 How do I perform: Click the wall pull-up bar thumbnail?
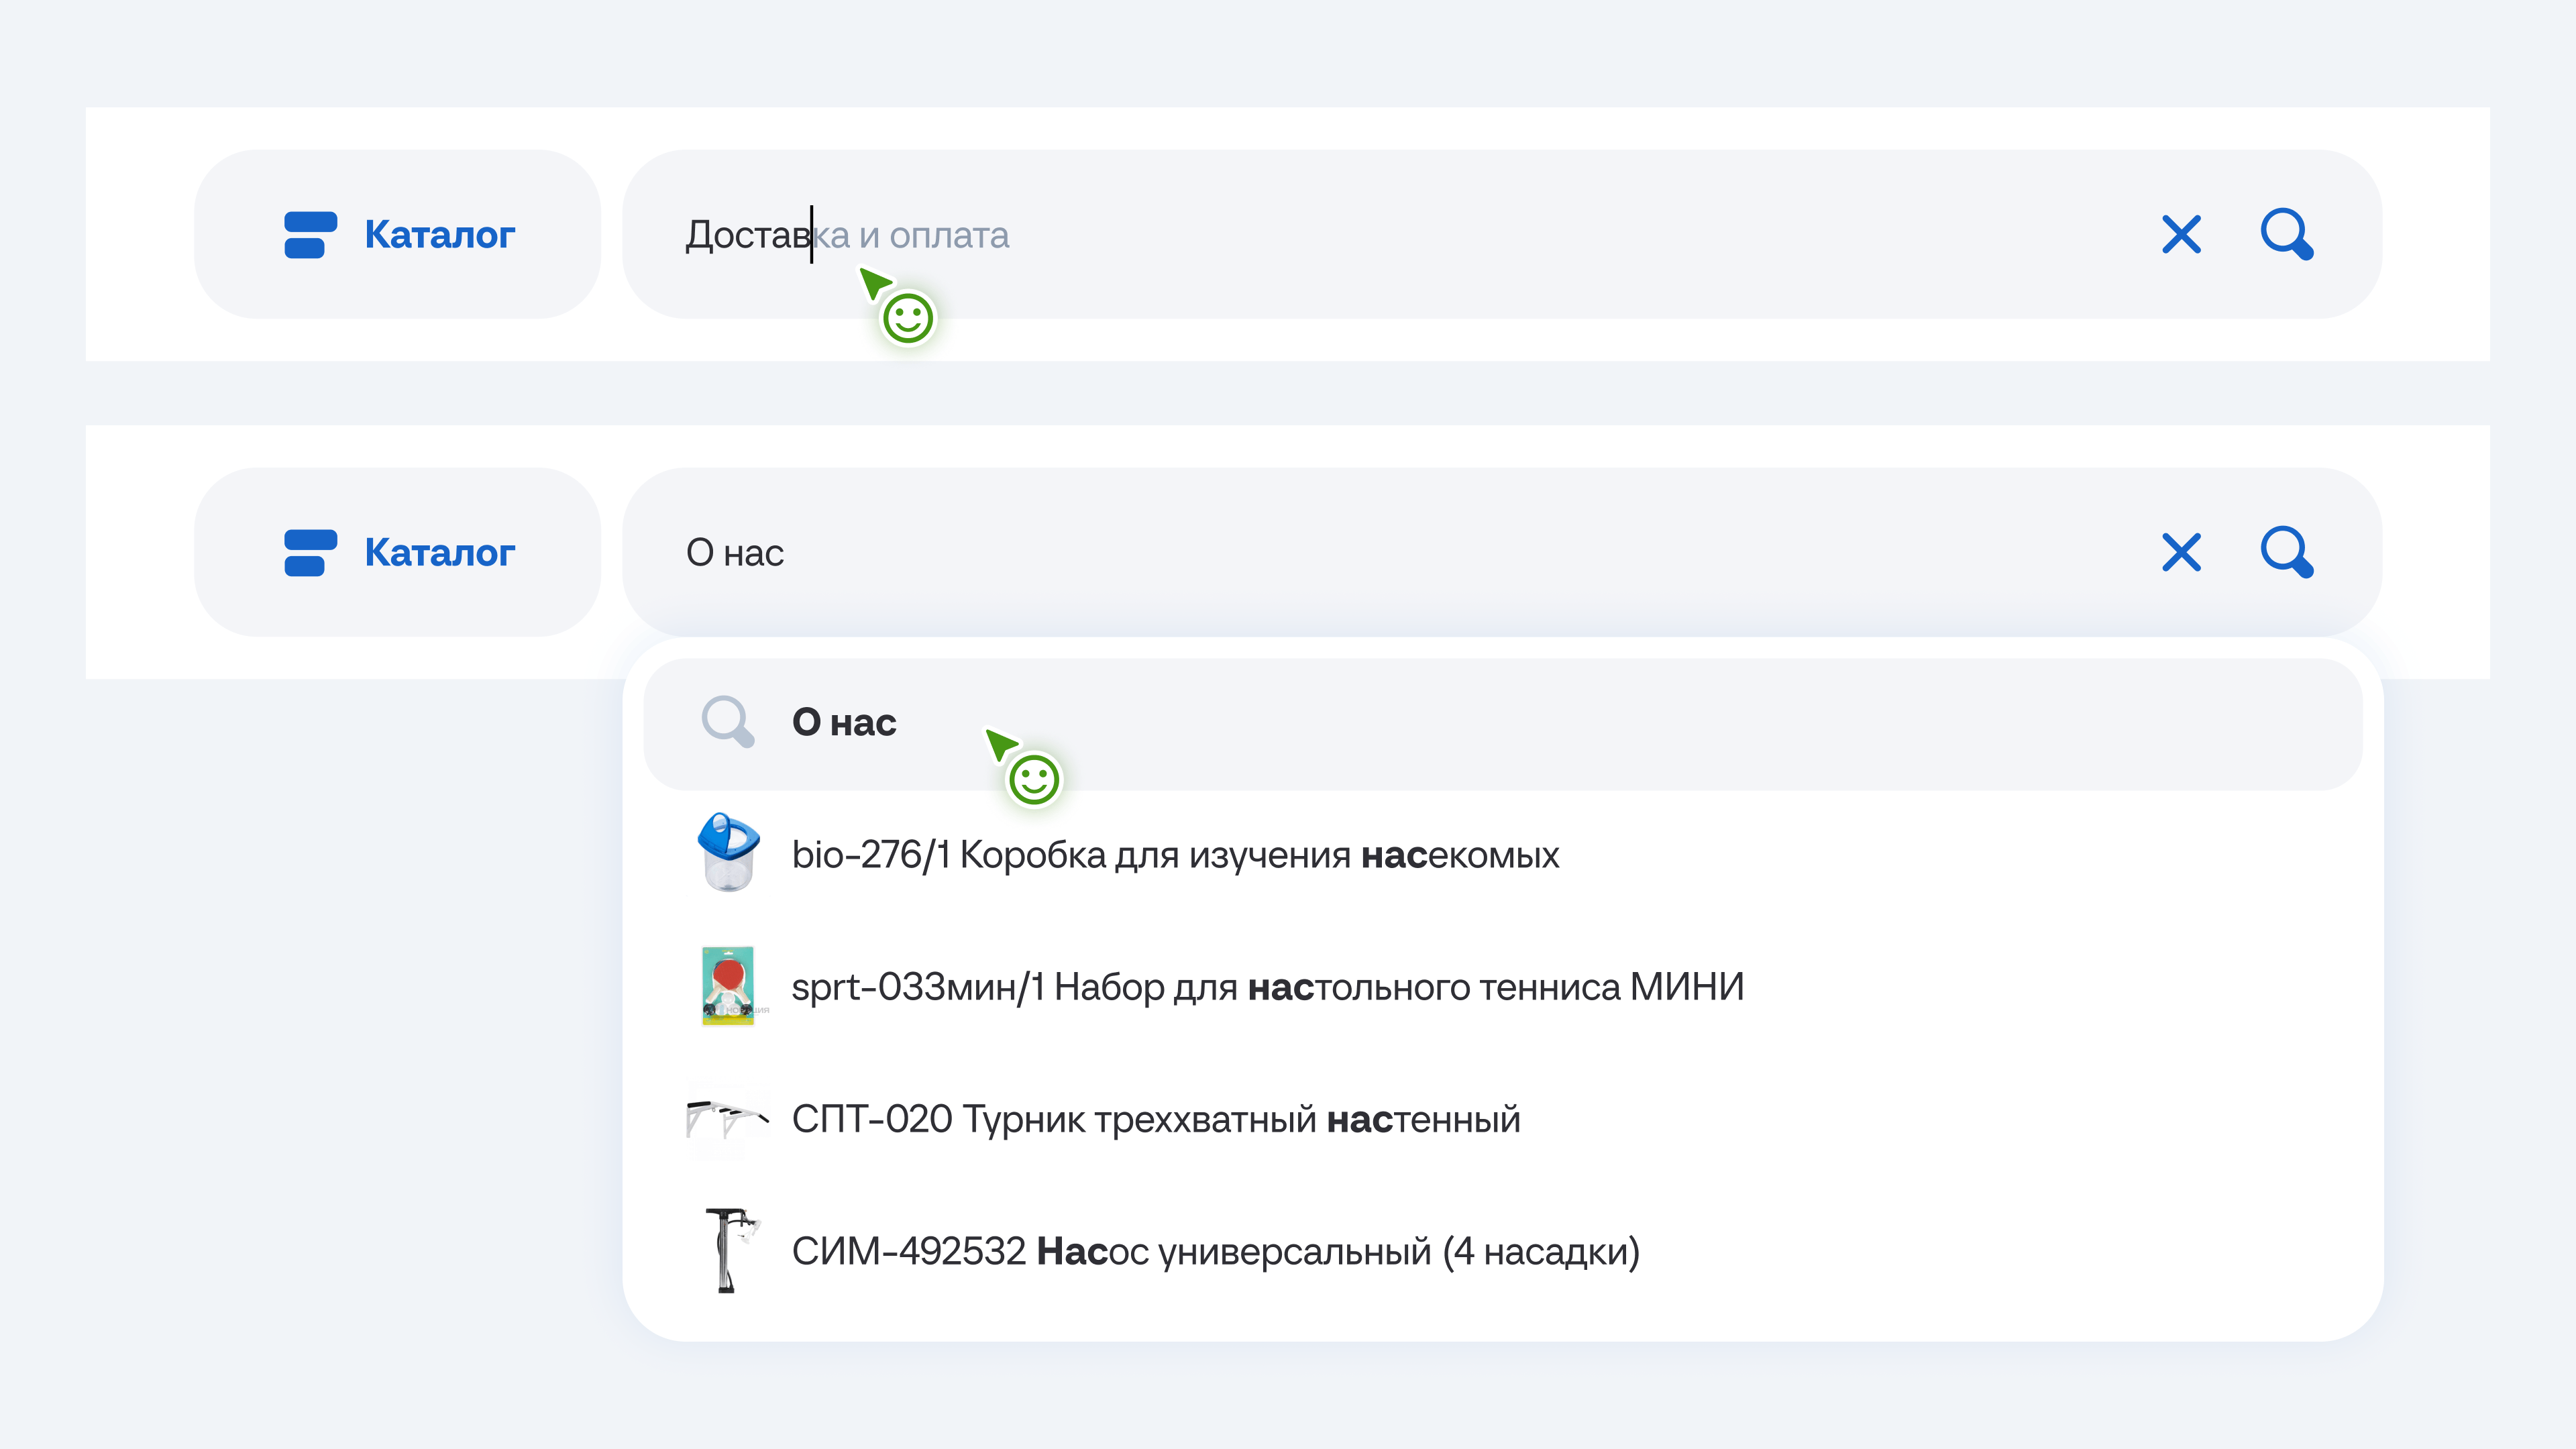[727, 1118]
